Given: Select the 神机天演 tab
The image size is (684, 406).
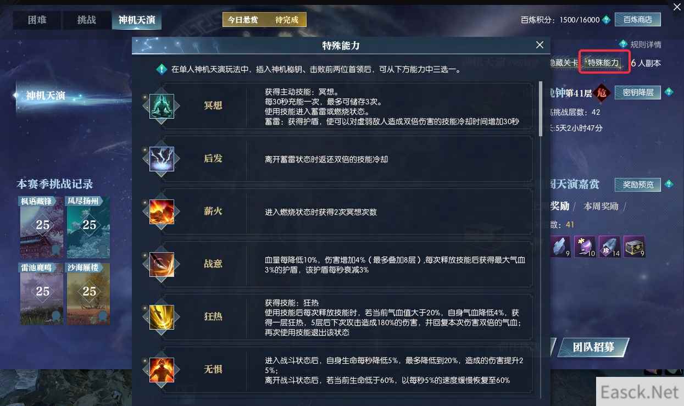Looking at the screenshot, I should coord(137,20).
